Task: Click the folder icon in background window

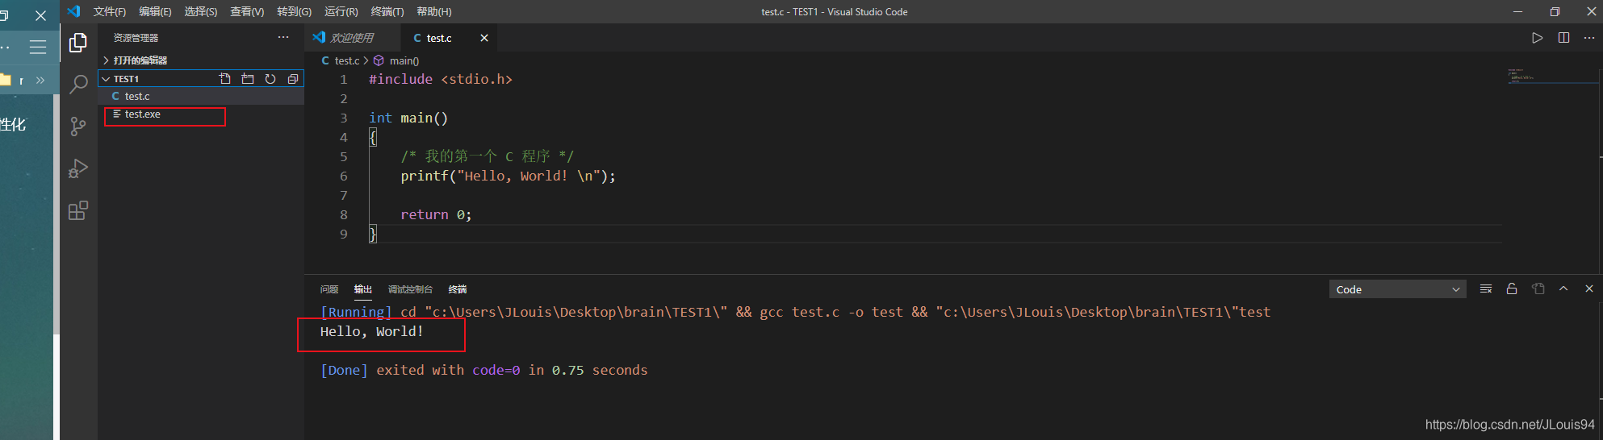Action: 5,80
